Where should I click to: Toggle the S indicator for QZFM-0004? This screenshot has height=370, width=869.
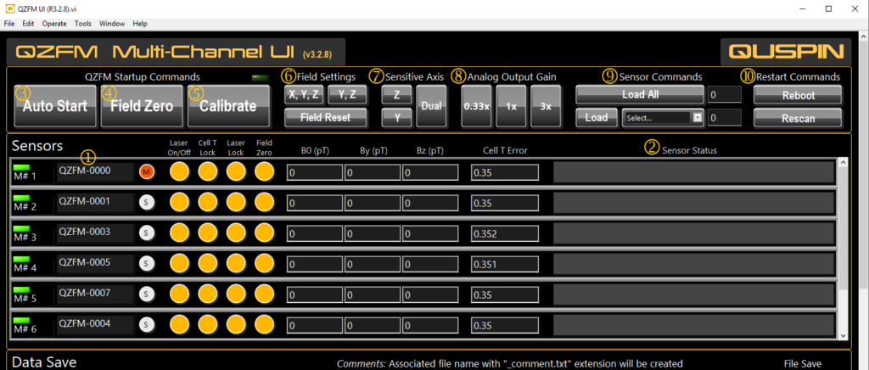(146, 324)
